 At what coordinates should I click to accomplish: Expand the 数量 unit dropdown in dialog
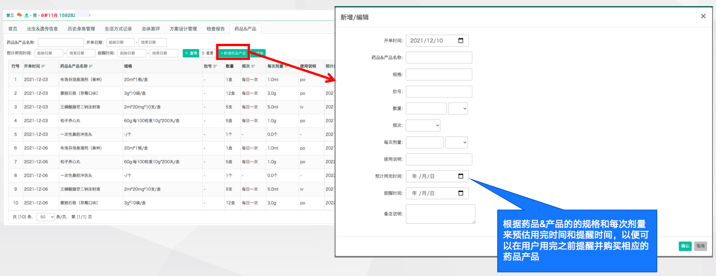[458, 108]
